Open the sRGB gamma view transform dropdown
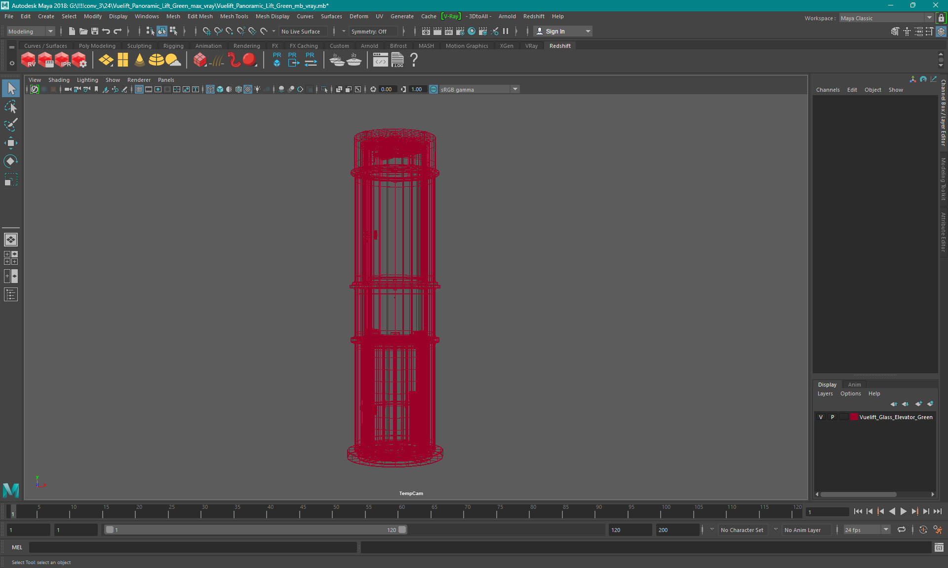This screenshot has height=568, width=948. click(479, 89)
